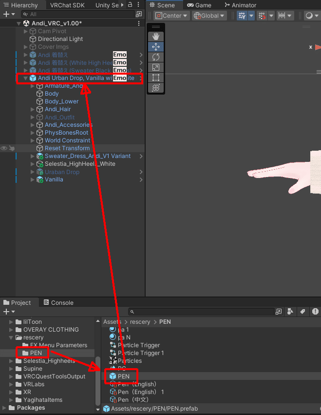Expand the World Constraint object
The image size is (321, 415).
point(33,140)
